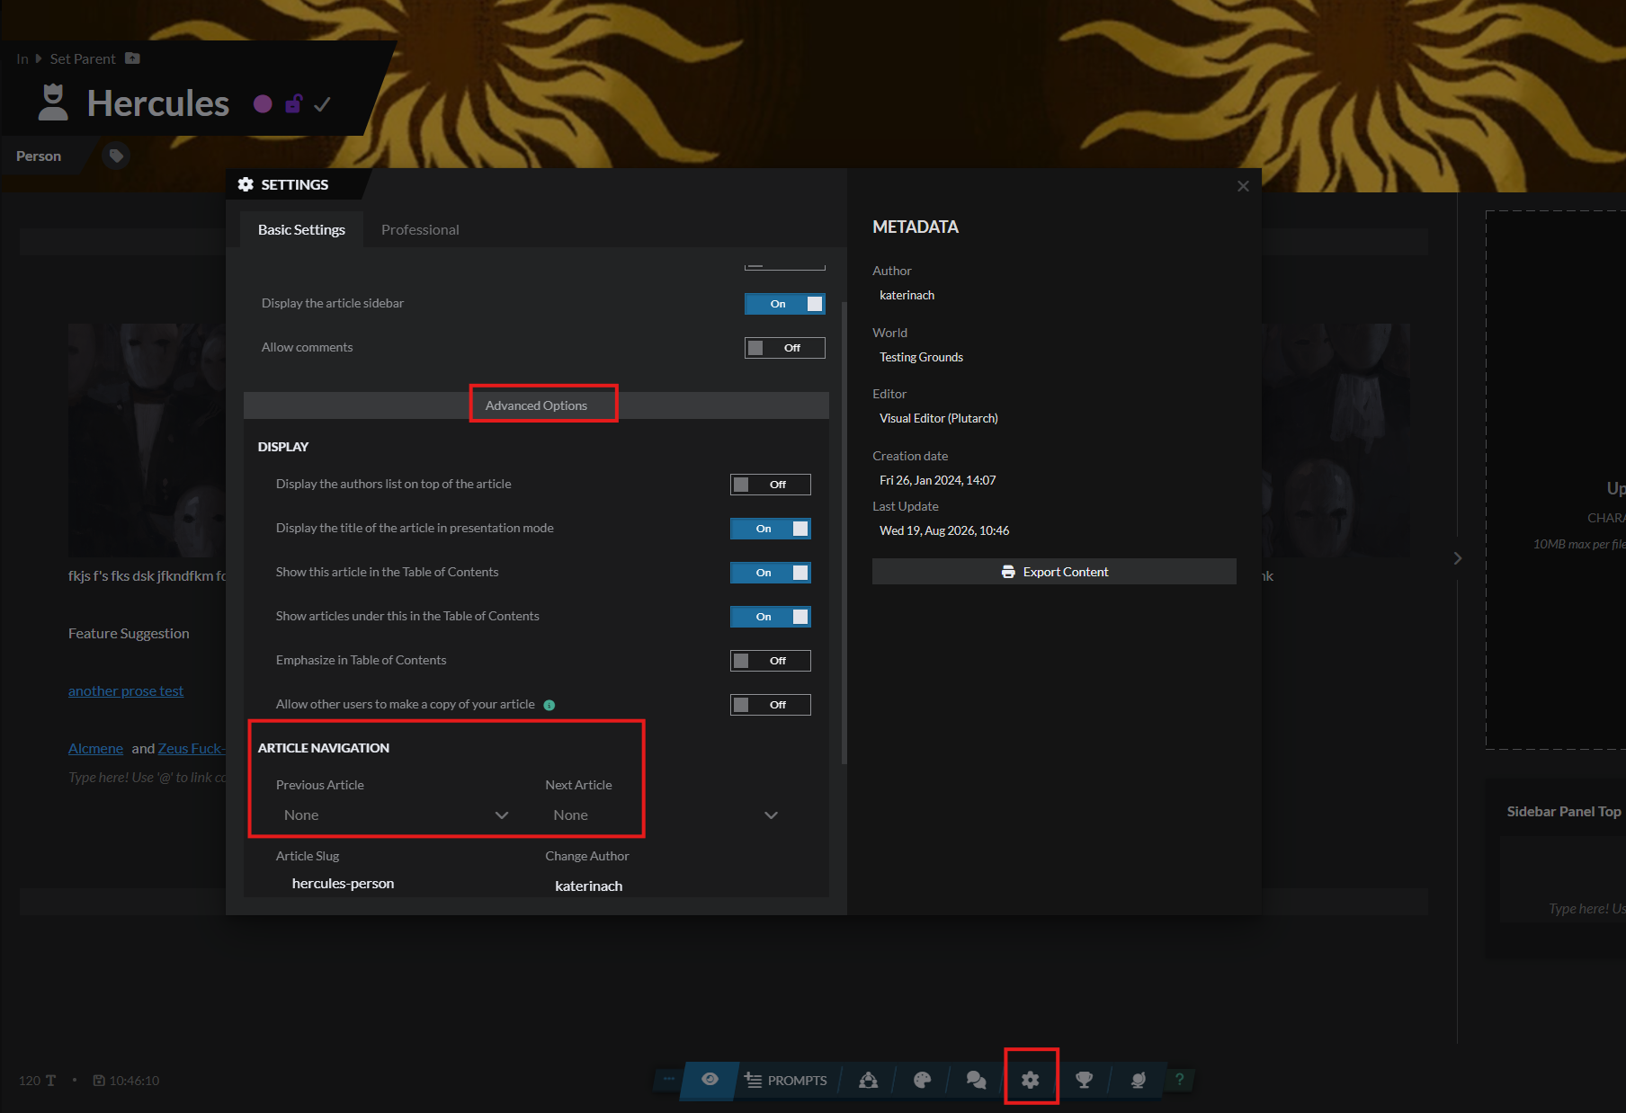Image resolution: width=1626 pixels, height=1113 pixels.
Task: Click the settings gear in the bottom toolbar
Action: (1031, 1080)
